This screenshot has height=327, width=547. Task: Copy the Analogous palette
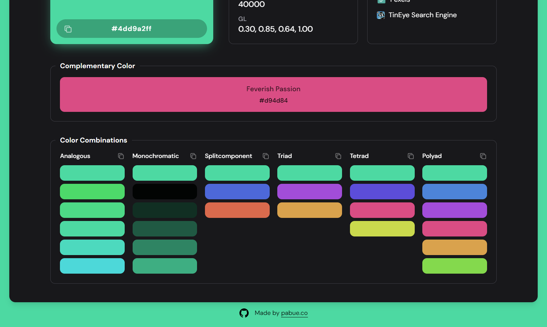click(x=121, y=156)
